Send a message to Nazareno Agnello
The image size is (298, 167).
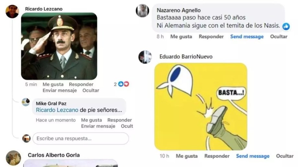pos(247,37)
